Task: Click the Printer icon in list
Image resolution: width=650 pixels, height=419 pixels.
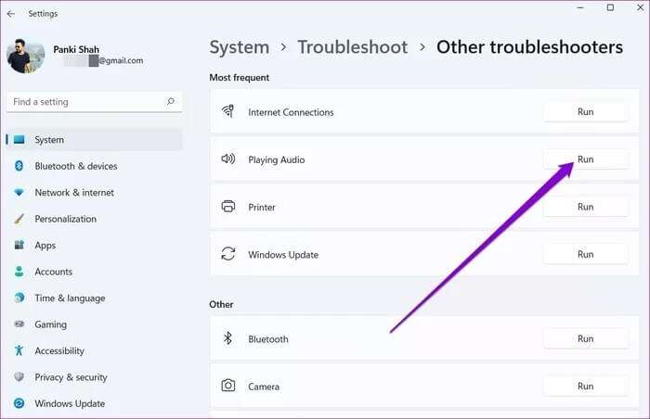Action: pyautogui.click(x=228, y=206)
